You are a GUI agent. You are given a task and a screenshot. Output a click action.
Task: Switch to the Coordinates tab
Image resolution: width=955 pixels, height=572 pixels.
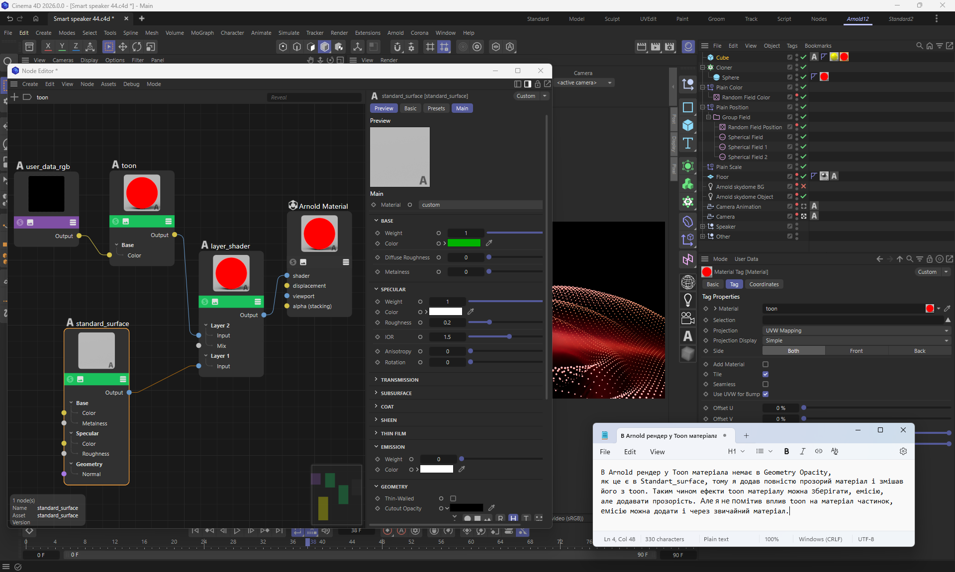coord(764,284)
